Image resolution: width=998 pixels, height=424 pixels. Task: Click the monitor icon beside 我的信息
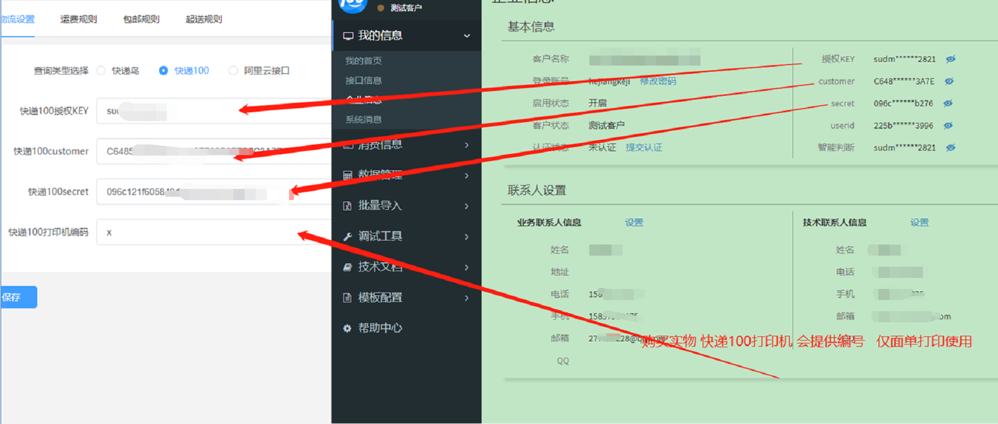point(348,36)
